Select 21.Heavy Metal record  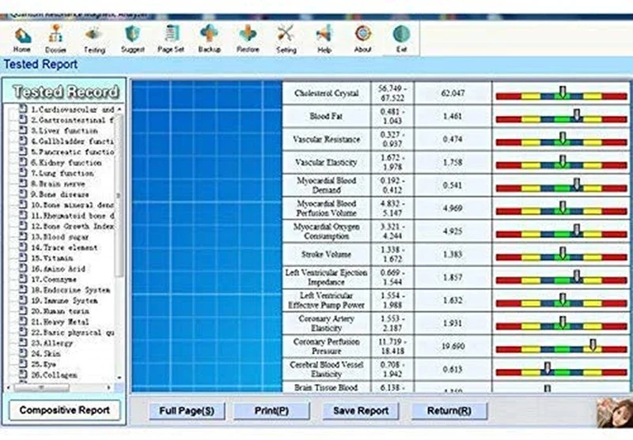[60, 322]
